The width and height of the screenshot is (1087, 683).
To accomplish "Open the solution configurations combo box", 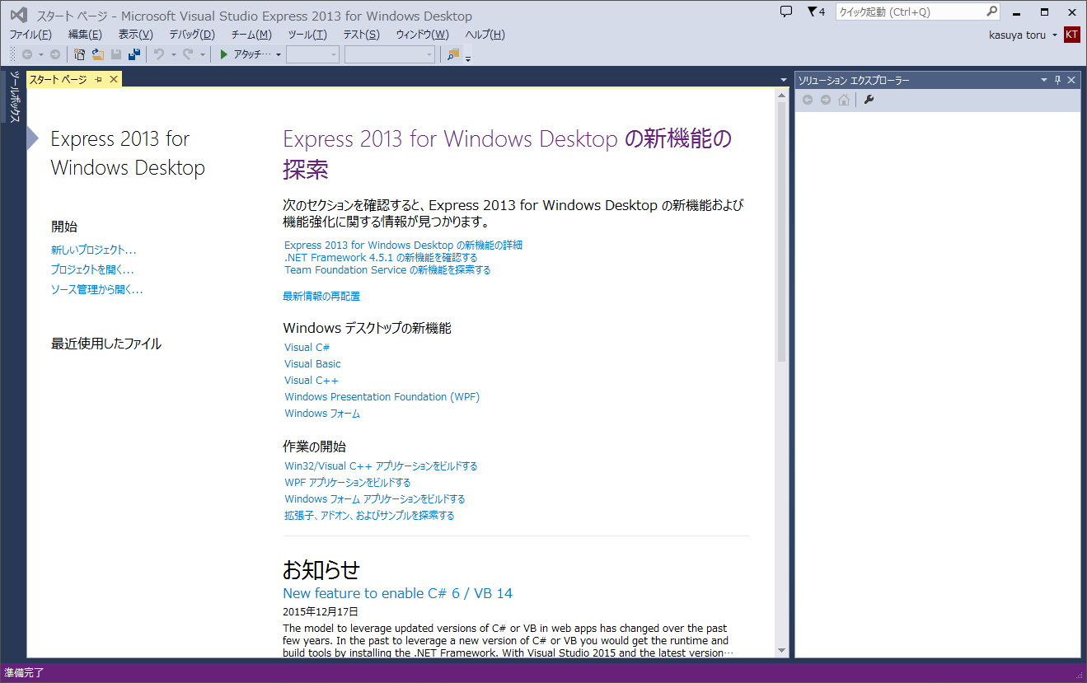I will click(313, 54).
